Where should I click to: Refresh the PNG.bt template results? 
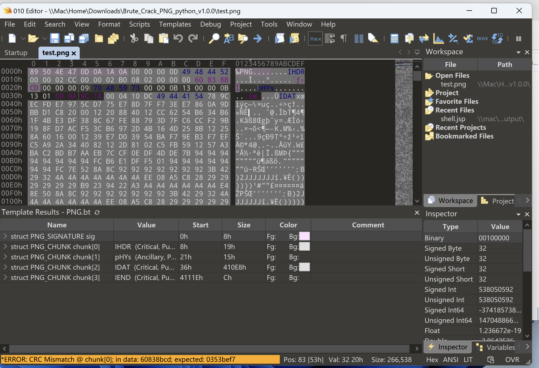pos(97,212)
